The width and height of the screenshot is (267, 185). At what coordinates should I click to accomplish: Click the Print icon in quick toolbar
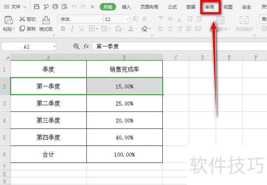click(x=55, y=7)
